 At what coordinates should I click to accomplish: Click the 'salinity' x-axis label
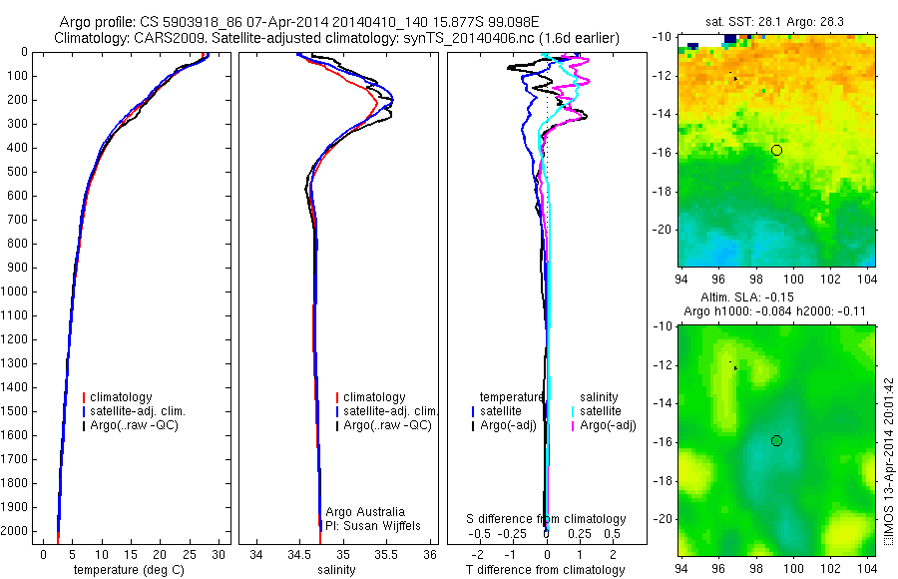pos(336,570)
